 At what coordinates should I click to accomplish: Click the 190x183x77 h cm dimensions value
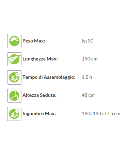[x=101, y=113]
